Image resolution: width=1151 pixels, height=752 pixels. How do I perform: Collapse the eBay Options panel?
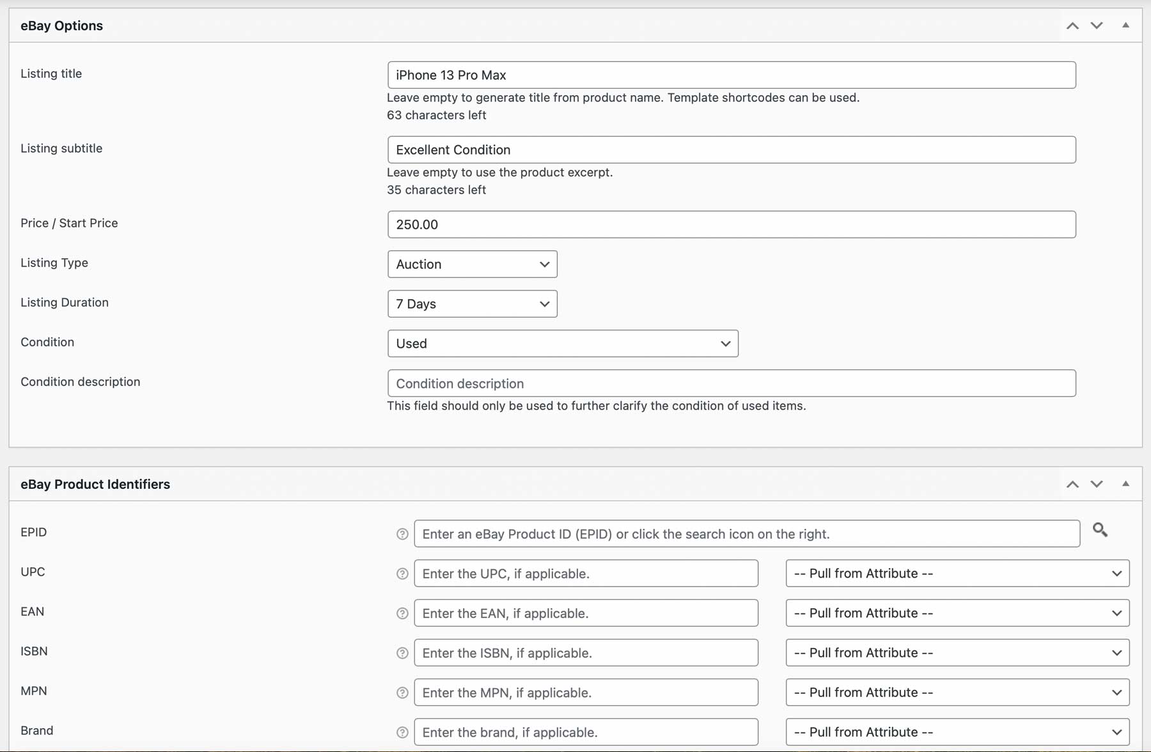[x=1125, y=26]
